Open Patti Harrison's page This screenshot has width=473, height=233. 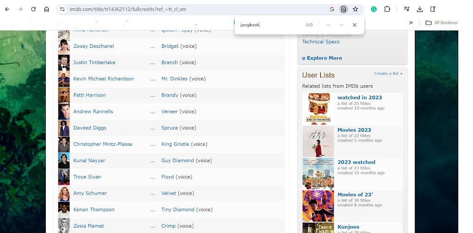tap(90, 95)
